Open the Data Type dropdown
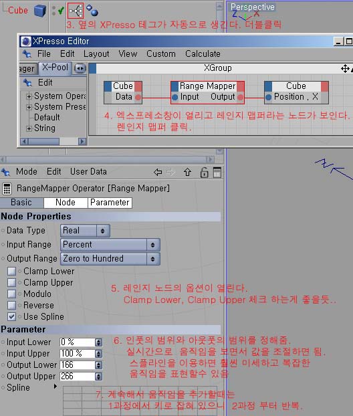 85,231
